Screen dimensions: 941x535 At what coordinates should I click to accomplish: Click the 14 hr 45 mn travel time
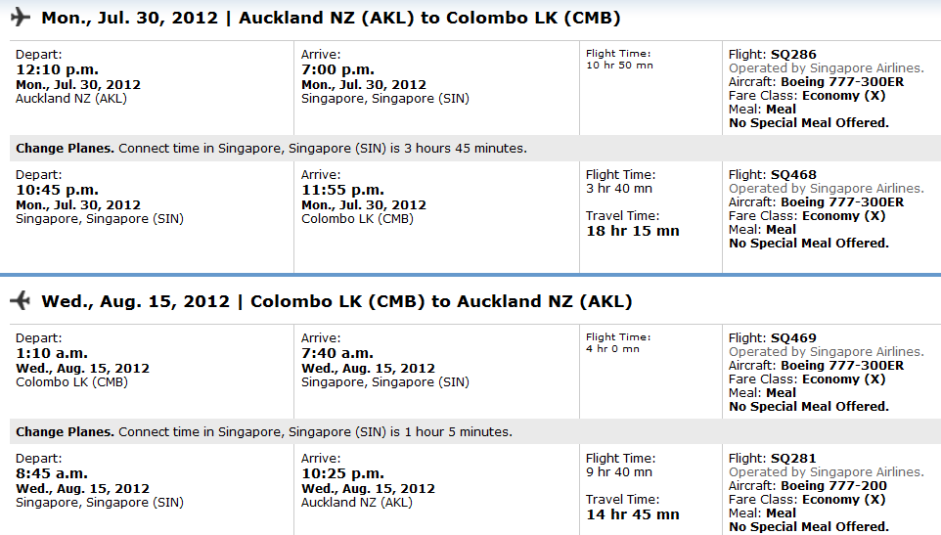click(632, 514)
